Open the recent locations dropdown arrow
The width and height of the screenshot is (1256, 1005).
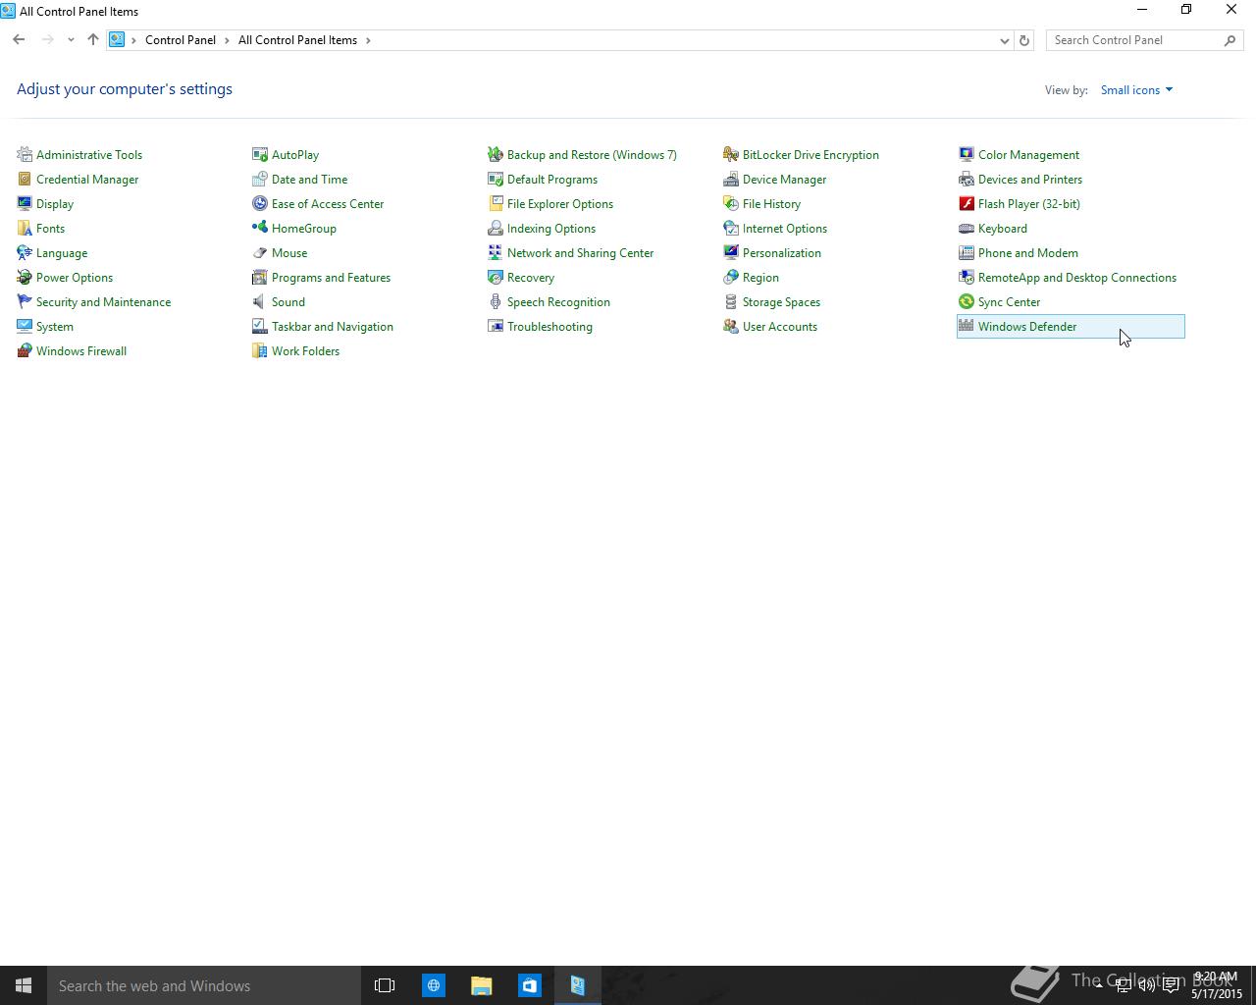coord(71,40)
